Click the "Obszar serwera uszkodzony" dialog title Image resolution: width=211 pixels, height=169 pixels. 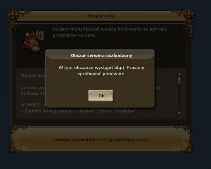point(102,55)
